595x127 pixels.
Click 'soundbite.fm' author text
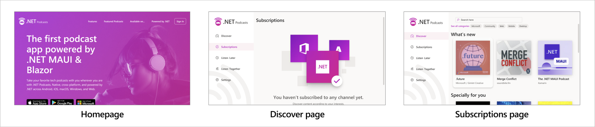tap(503, 83)
